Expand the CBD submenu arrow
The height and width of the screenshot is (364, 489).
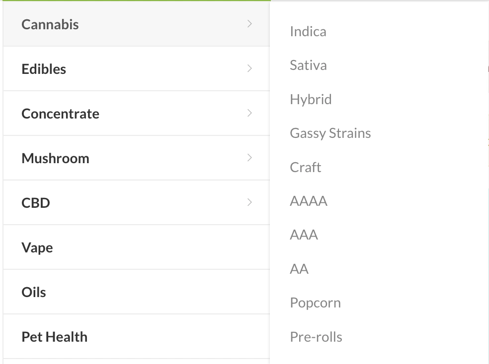(x=249, y=202)
